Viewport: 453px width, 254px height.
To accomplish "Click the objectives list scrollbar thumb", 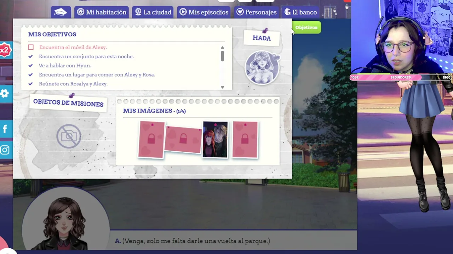I will 222,56.
